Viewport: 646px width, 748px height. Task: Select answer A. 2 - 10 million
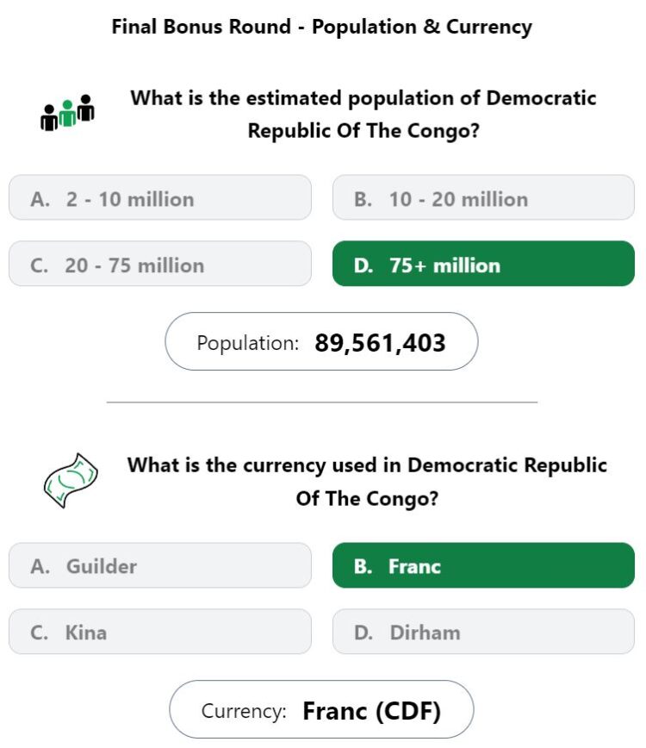click(160, 197)
